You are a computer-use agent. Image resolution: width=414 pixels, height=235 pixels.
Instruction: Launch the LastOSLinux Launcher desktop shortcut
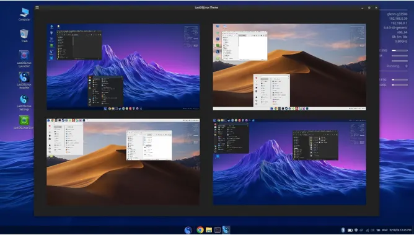(24, 59)
